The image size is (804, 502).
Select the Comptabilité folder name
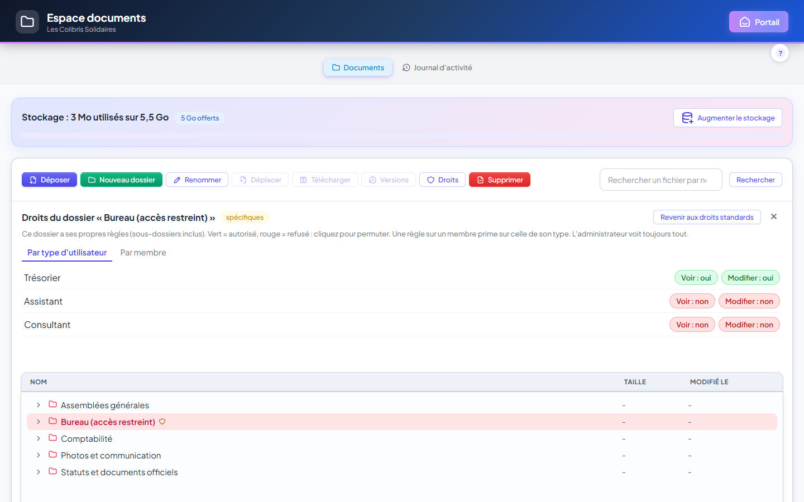87,439
